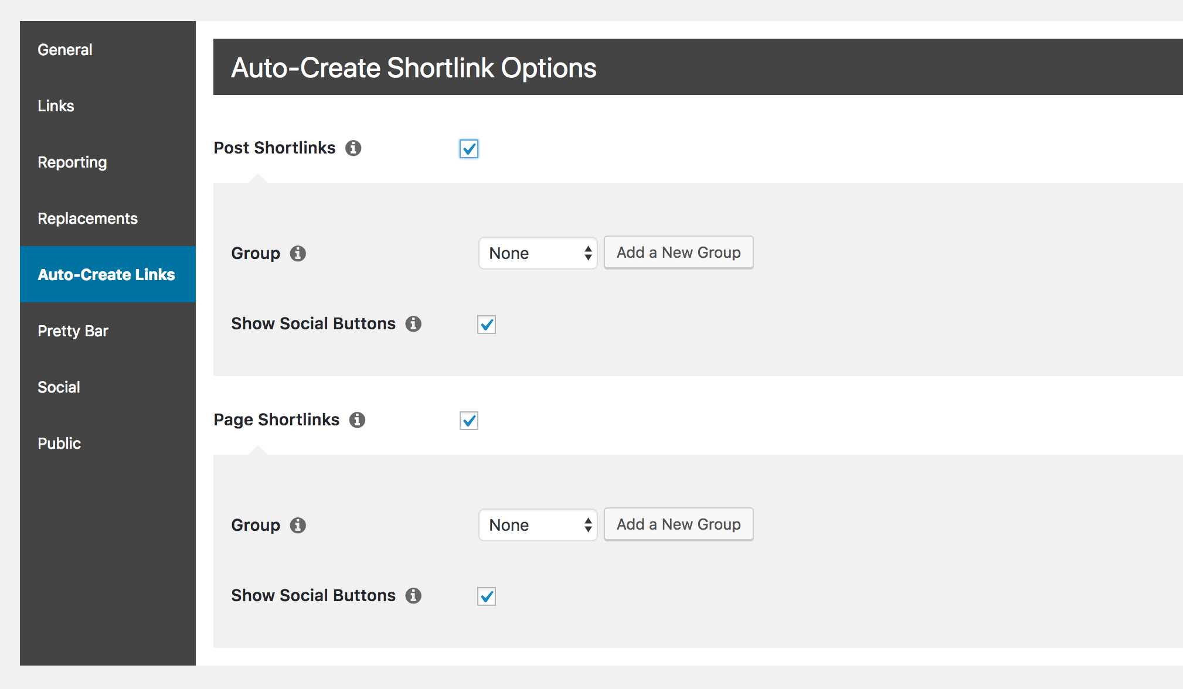Click the info icon beside Show Social Buttons for pages
This screenshot has height=689, width=1183.
pyautogui.click(x=413, y=595)
